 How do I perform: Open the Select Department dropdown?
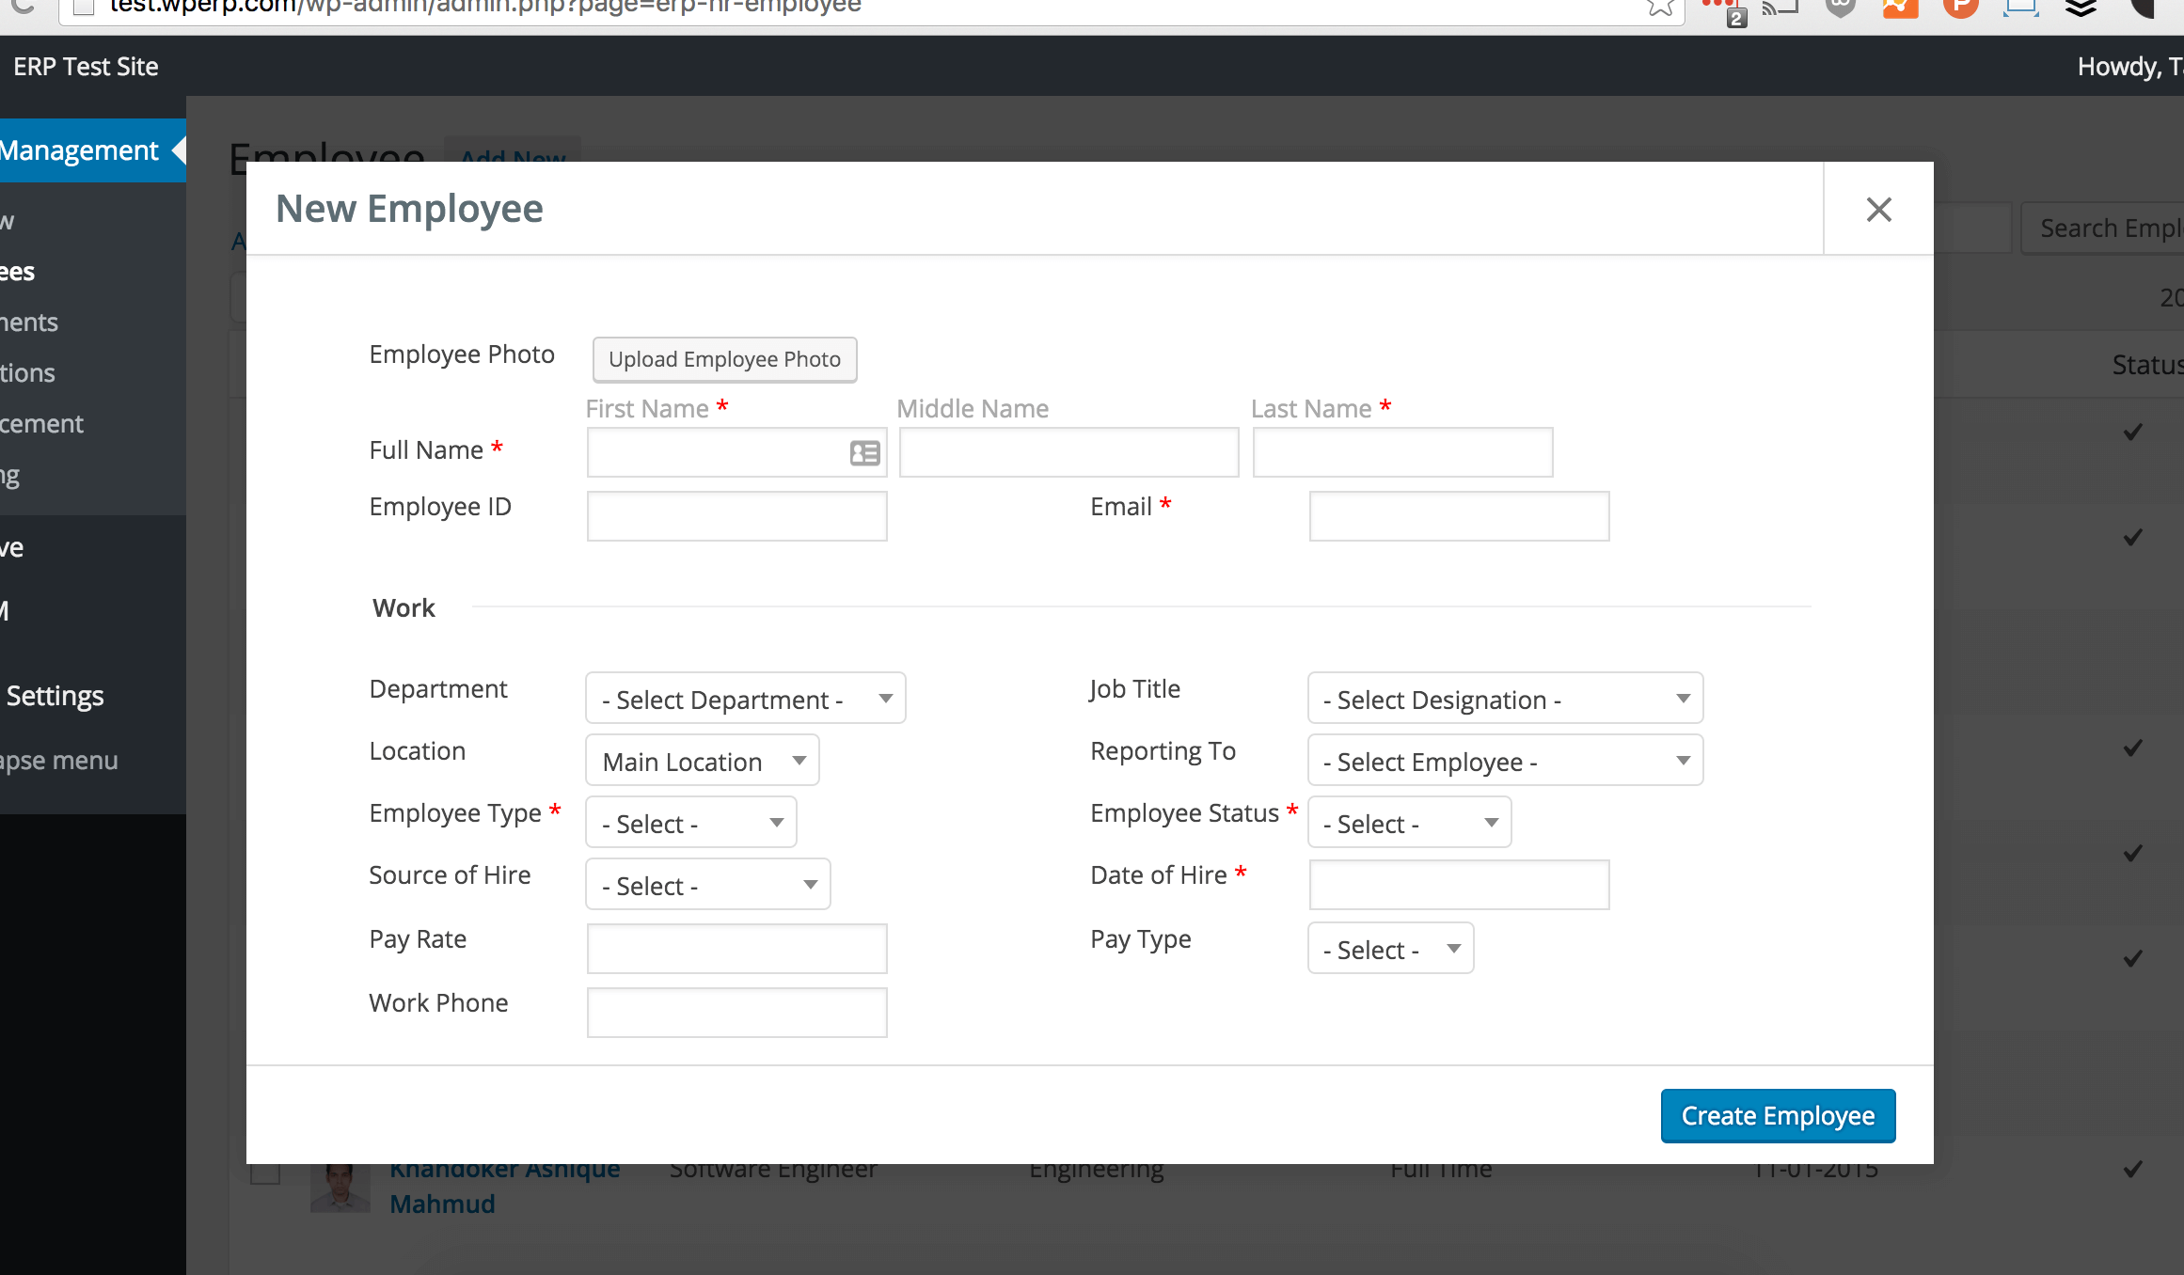[x=745, y=699]
